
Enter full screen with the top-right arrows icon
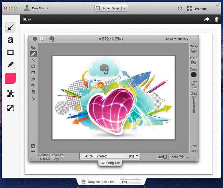pos(218,5)
